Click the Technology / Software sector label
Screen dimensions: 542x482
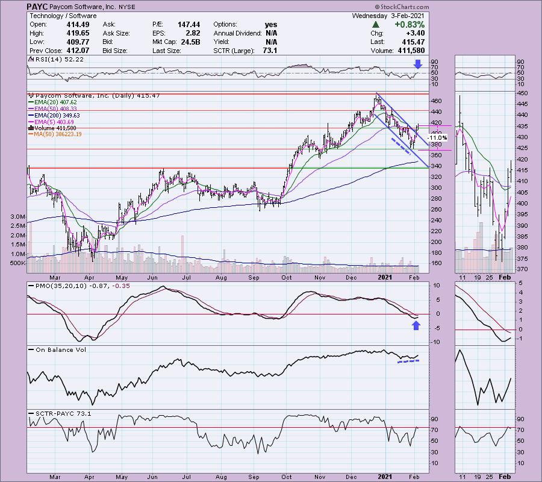pyautogui.click(x=63, y=16)
